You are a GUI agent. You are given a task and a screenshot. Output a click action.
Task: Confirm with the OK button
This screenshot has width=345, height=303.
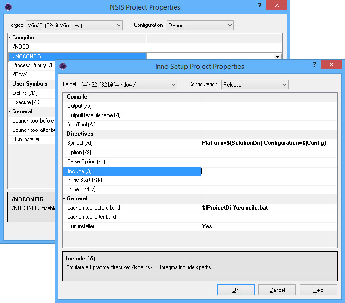click(236, 290)
